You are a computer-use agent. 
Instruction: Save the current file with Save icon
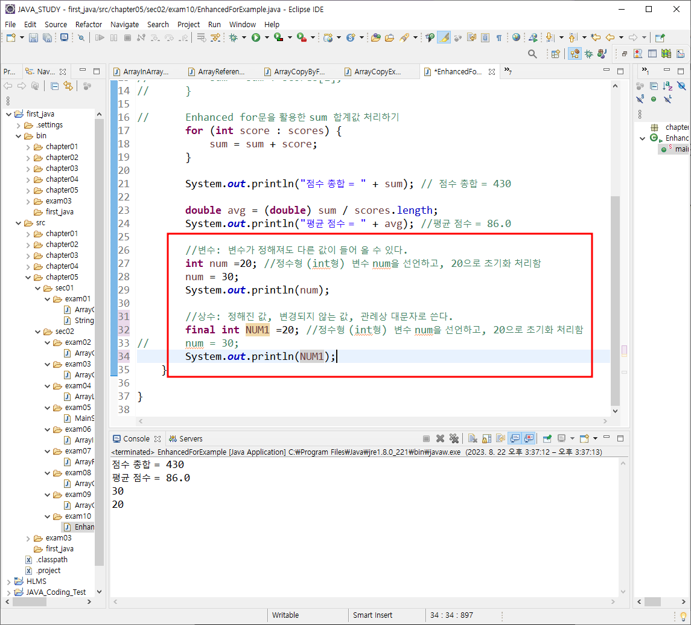click(x=33, y=38)
